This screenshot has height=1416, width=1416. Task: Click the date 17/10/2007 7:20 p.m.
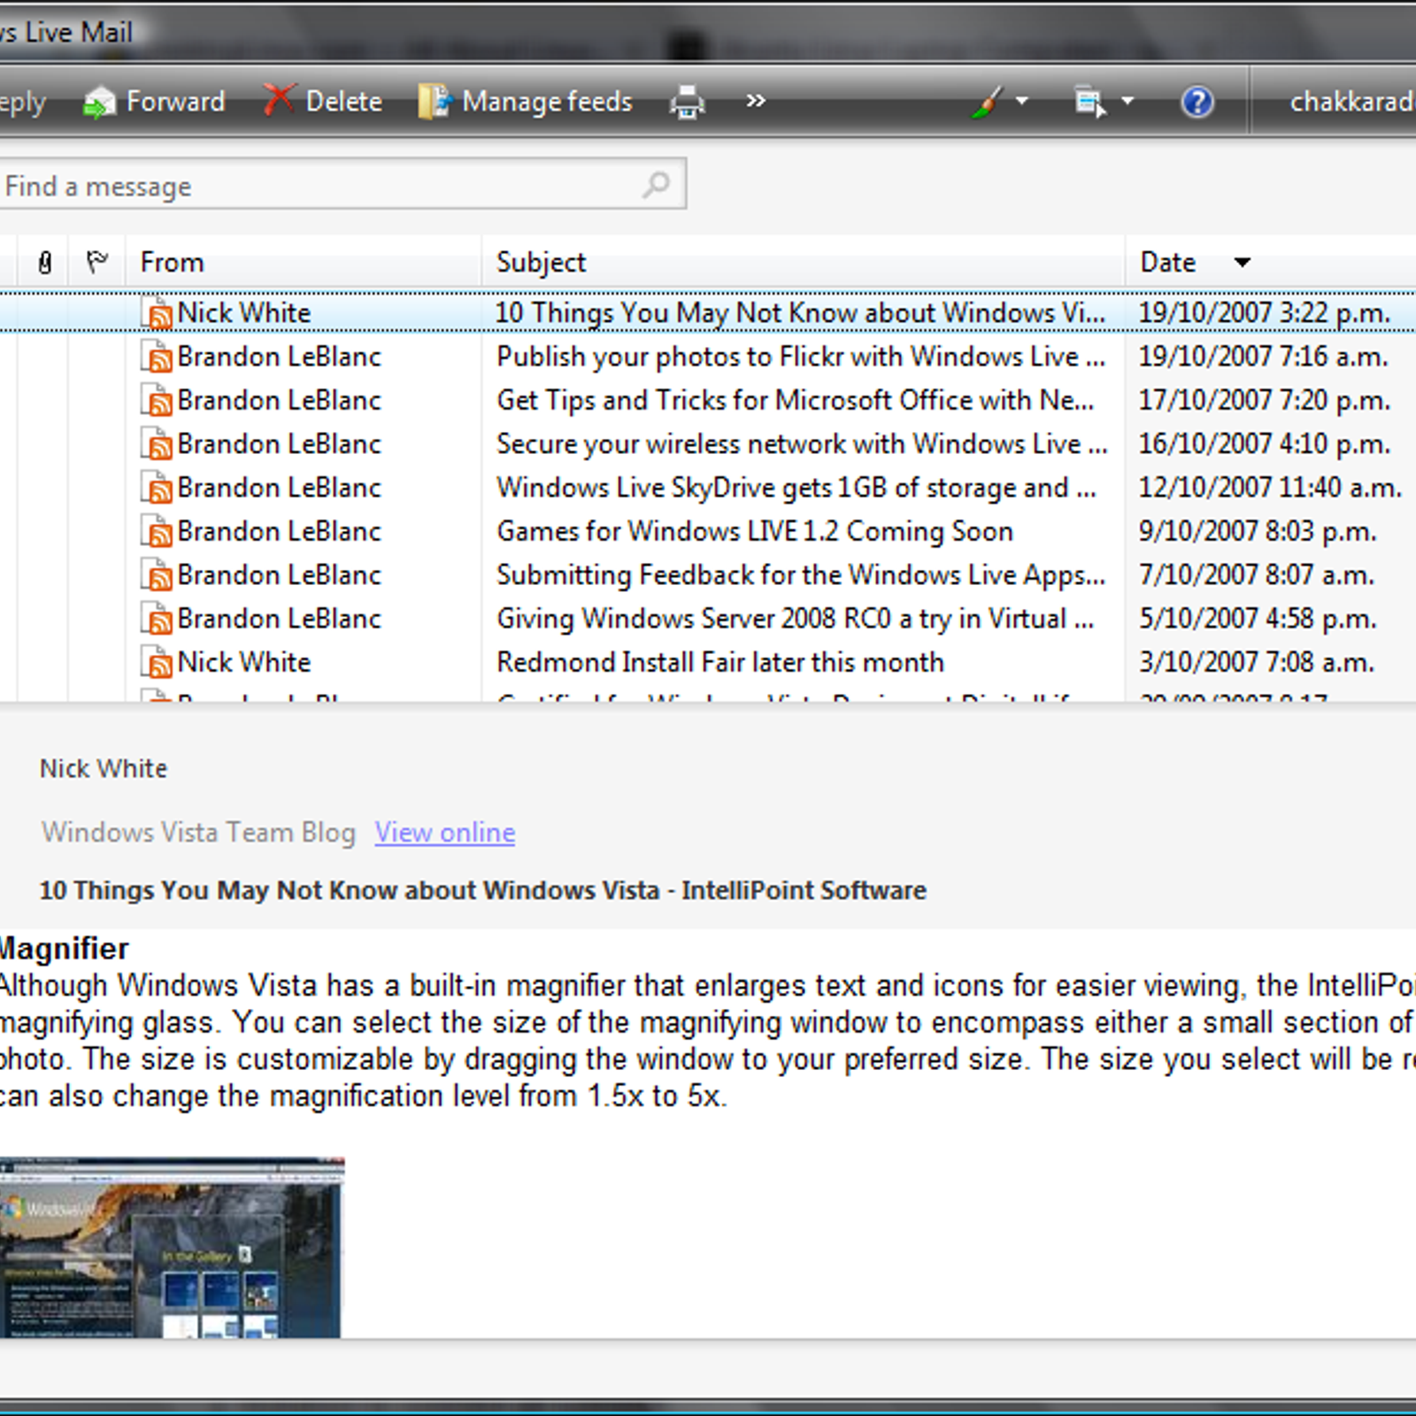[x=1264, y=400]
